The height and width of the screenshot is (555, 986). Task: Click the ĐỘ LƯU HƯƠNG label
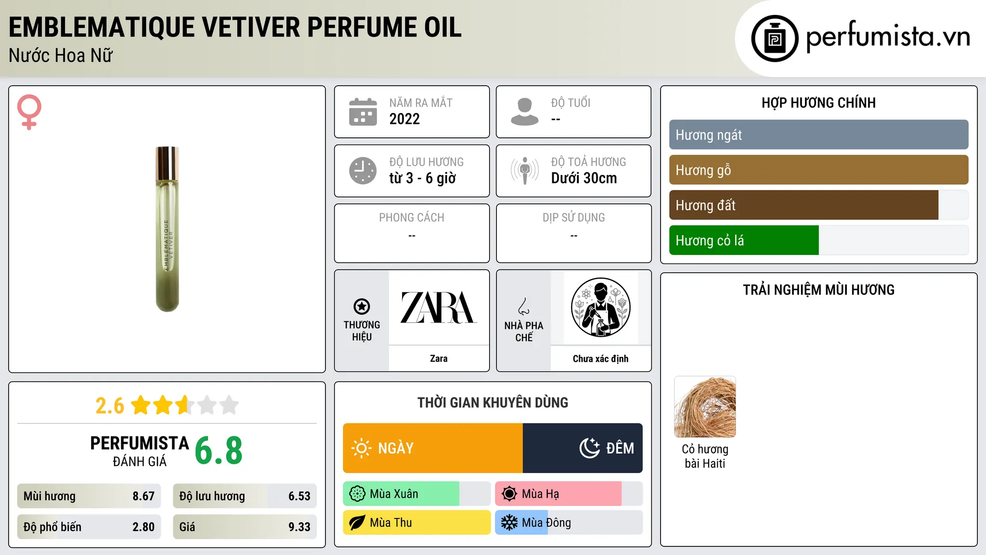click(427, 162)
